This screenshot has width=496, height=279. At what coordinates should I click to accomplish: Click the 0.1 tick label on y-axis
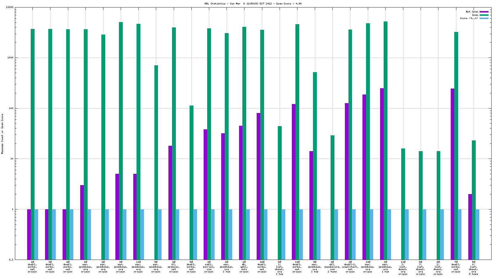click(x=11, y=260)
